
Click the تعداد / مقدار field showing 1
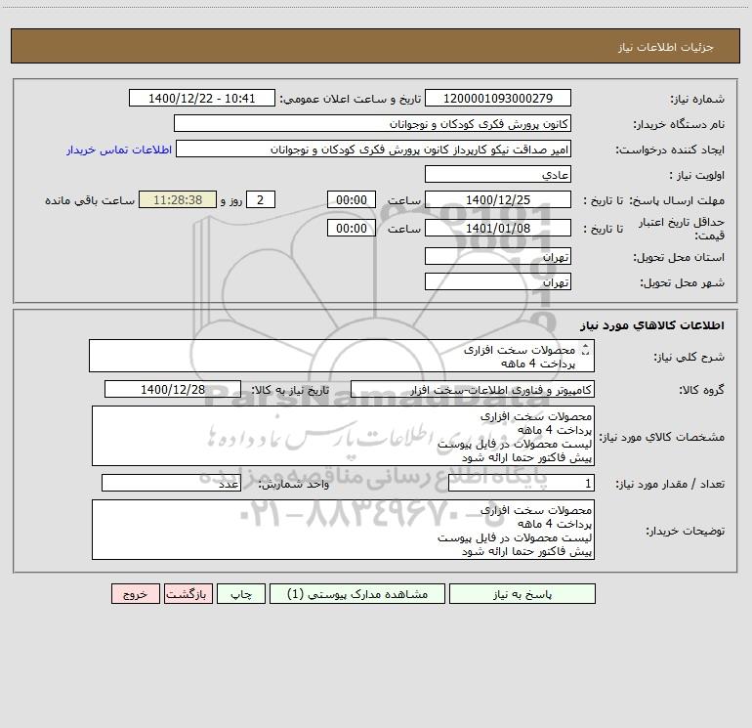point(522,484)
